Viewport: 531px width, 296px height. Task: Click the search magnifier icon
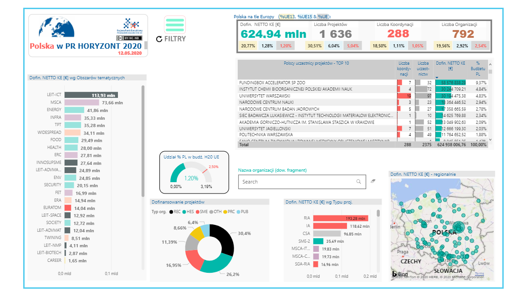pos(359,182)
